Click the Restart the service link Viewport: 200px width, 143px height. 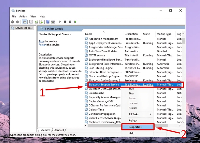click(x=43, y=45)
